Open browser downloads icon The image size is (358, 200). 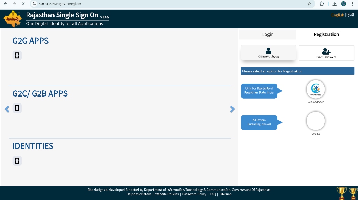pyautogui.click(x=335, y=4)
